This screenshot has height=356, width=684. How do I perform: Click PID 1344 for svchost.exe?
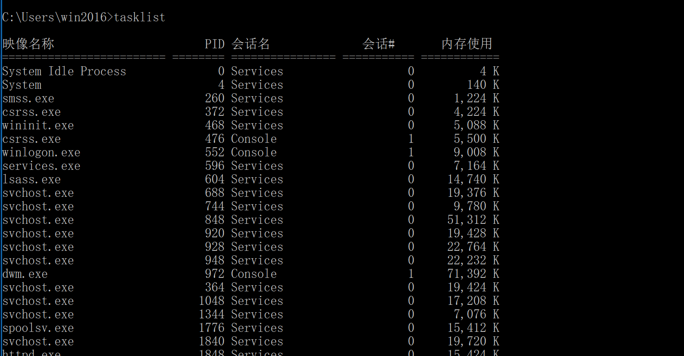(x=211, y=314)
